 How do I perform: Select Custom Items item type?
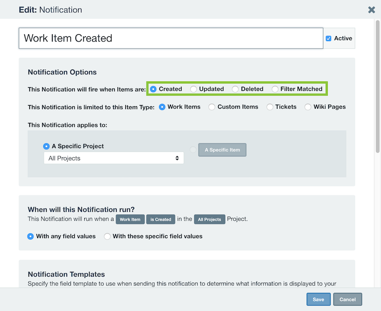(x=211, y=107)
